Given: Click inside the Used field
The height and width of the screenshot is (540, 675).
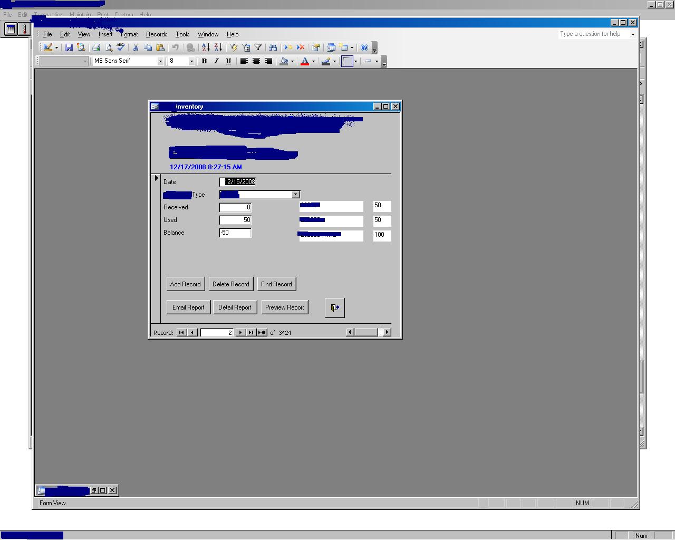Looking at the screenshot, I should (235, 220).
